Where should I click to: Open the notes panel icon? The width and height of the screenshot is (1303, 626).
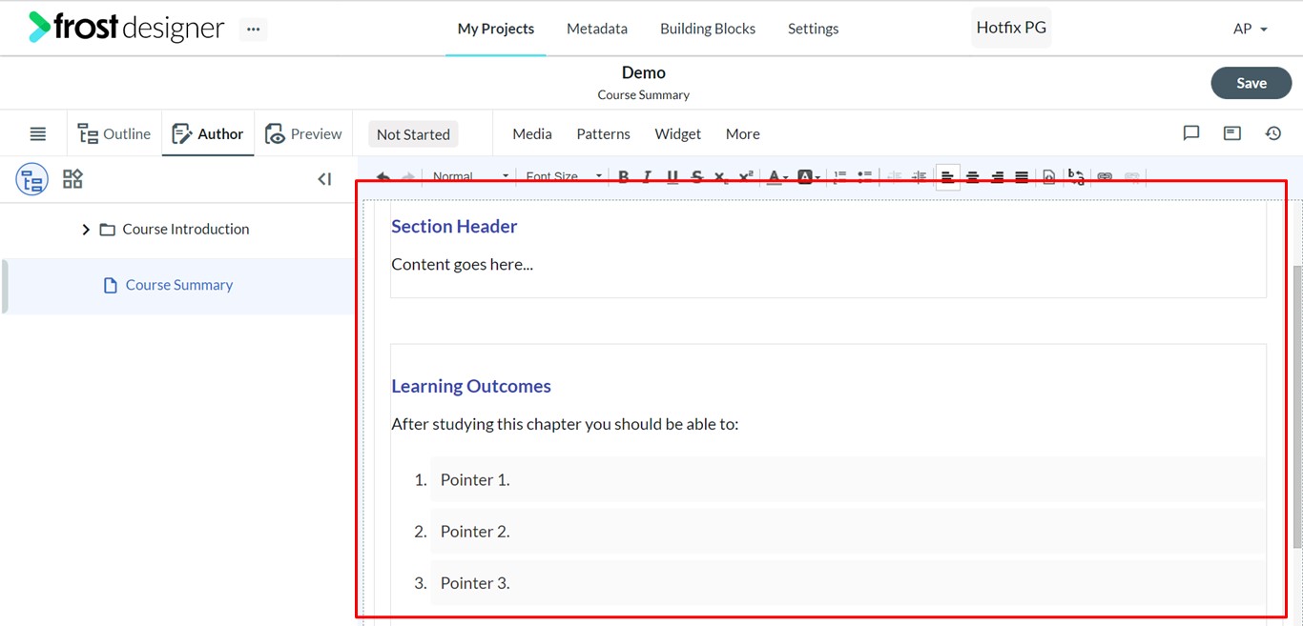pyautogui.click(x=1231, y=133)
